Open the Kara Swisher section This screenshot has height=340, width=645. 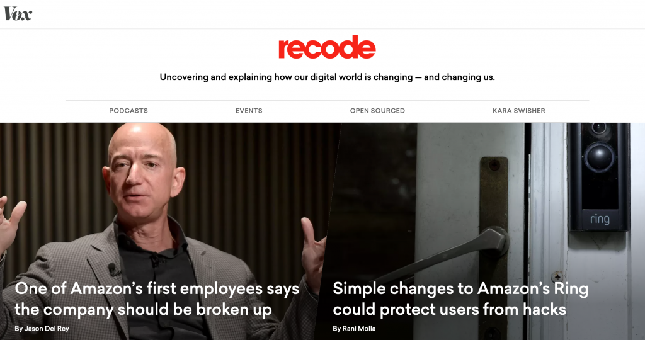pos(519,111)
